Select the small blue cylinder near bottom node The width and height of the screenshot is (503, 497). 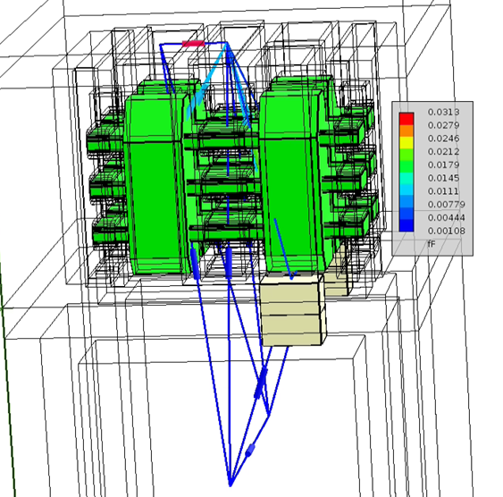pyautogui.click(x=250, y=450)
